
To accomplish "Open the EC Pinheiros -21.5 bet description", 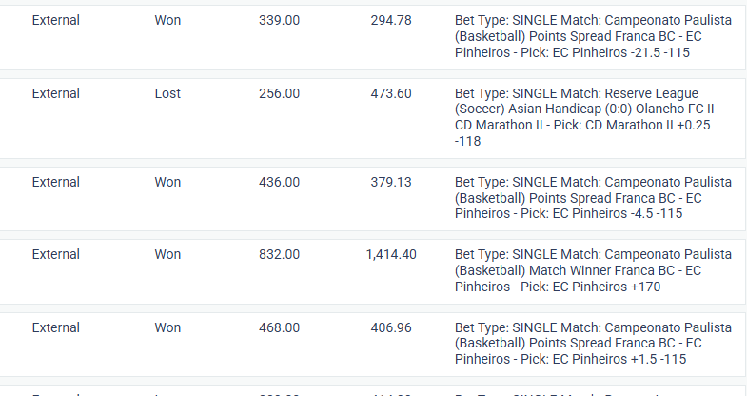I will coord(593,36).
